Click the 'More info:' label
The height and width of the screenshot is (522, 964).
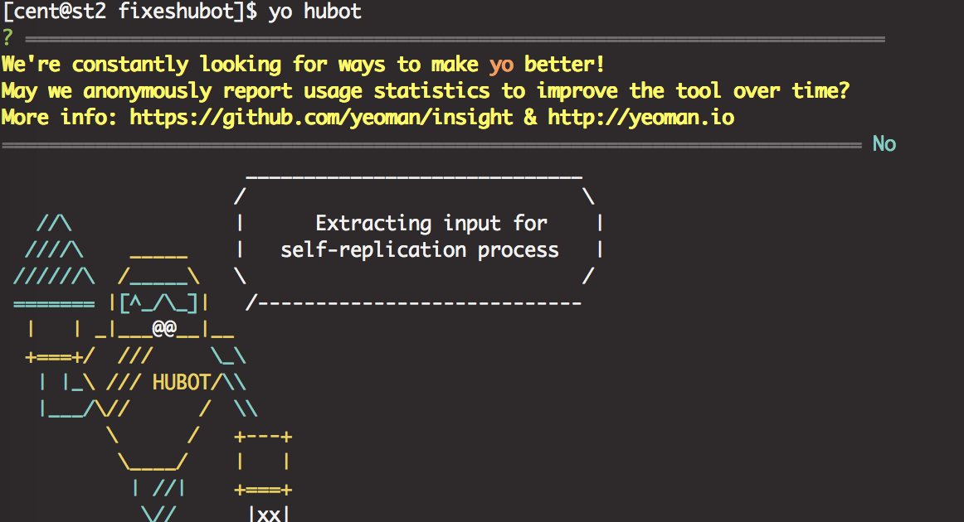pos(61,117)
